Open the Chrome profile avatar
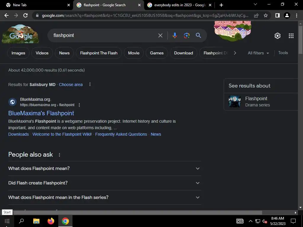Viewport: 303px width, 227px height. tap(287, 15)
